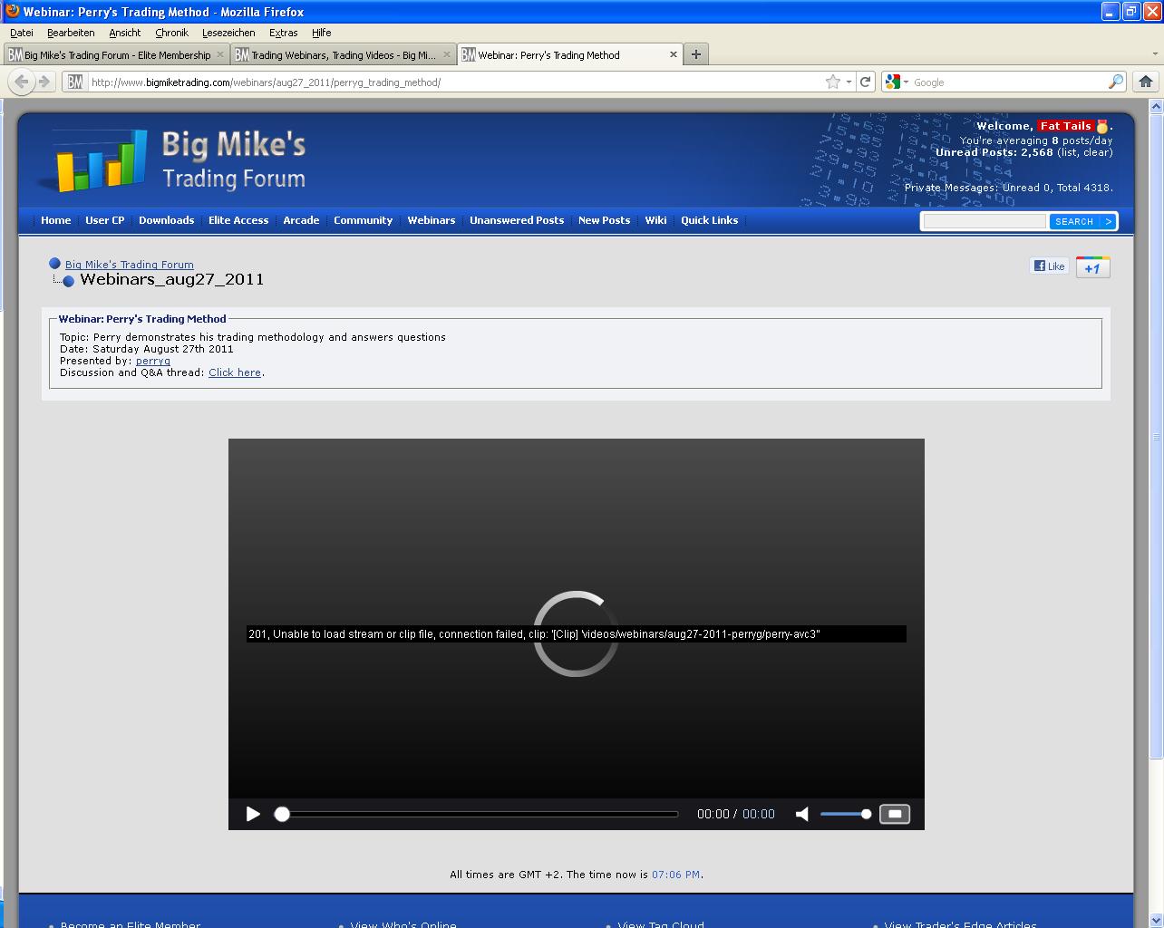1164x928 pixels.
Task: Click the forum search text field
Action: 985,221
